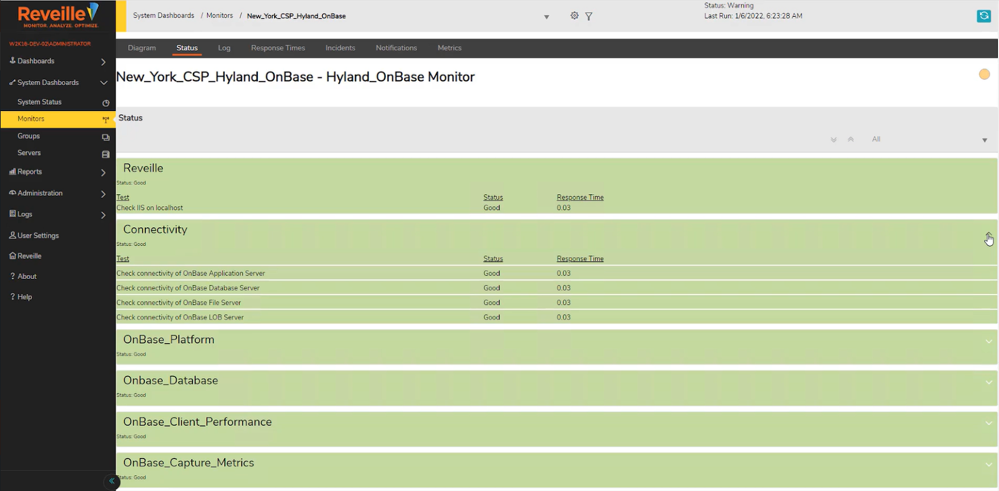999x491 pixels.
Task: Sort Connectivity section by Test column
Action: click(x=123, y=258)
